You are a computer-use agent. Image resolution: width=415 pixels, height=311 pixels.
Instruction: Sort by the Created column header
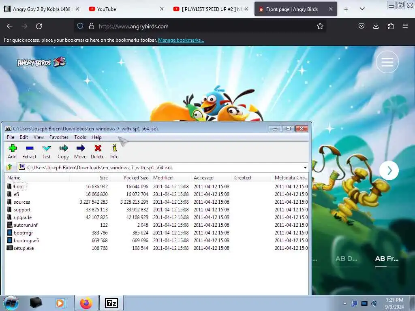(251, 178)
